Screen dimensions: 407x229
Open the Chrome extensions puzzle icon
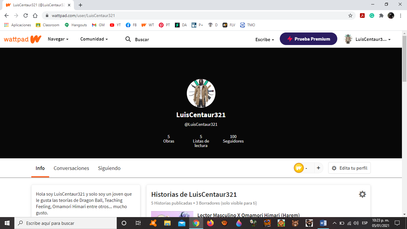tap(381, 16)
